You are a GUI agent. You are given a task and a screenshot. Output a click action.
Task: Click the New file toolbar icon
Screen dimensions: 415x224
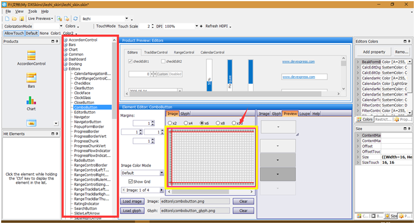7,19
